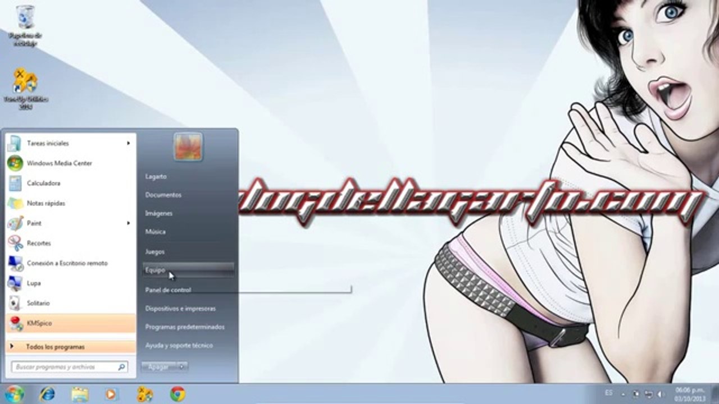
Task: Click the Calculadora calculator icon
Action: coord(15,183)
